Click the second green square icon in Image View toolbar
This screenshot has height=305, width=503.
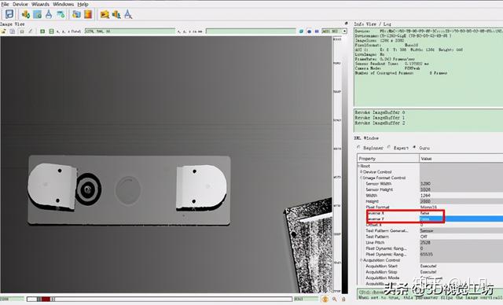51,31
